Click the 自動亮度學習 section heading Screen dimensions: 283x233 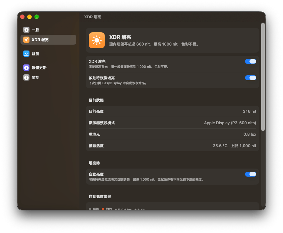100,196
